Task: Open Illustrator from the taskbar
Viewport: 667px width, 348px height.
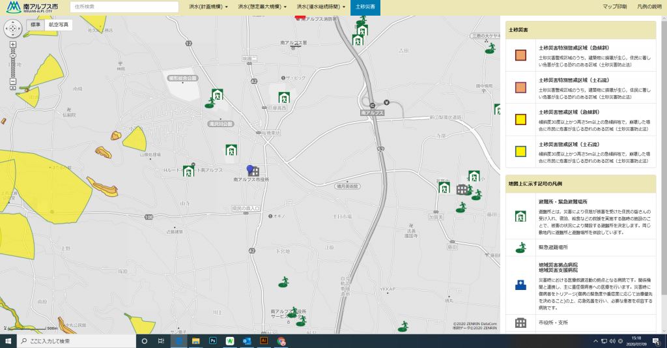Action: 264,341
